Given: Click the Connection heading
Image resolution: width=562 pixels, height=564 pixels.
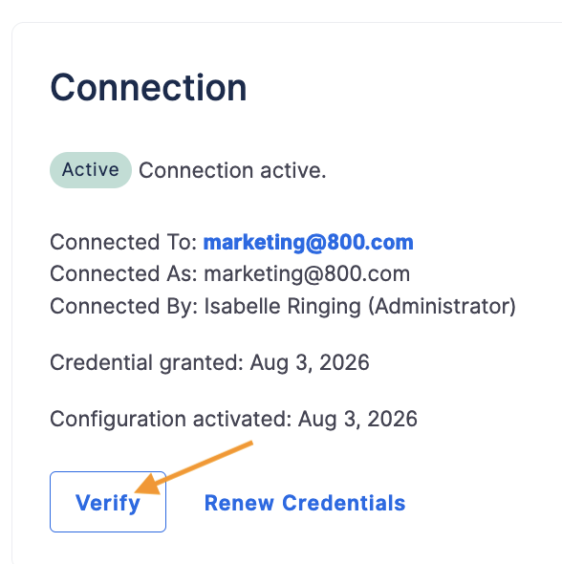Looking at the screenshot, I should coord(148,87).
